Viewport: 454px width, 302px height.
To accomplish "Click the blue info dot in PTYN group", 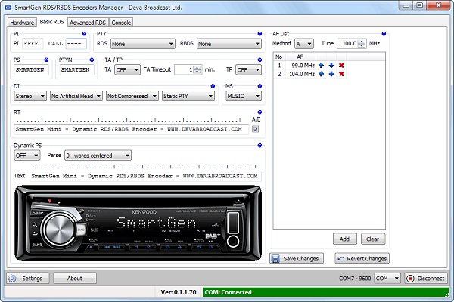I will (x=92, y=60).
